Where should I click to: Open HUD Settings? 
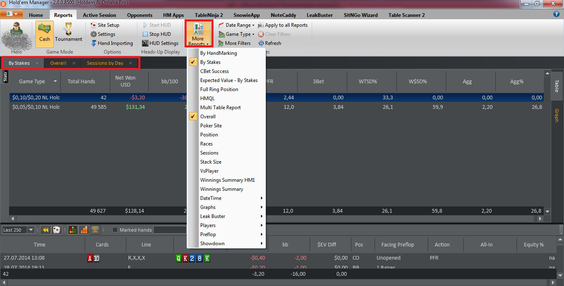pos(160,43)
